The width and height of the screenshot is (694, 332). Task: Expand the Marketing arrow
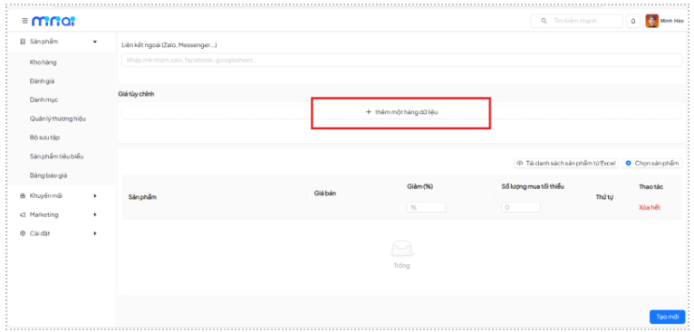[95, 214]
